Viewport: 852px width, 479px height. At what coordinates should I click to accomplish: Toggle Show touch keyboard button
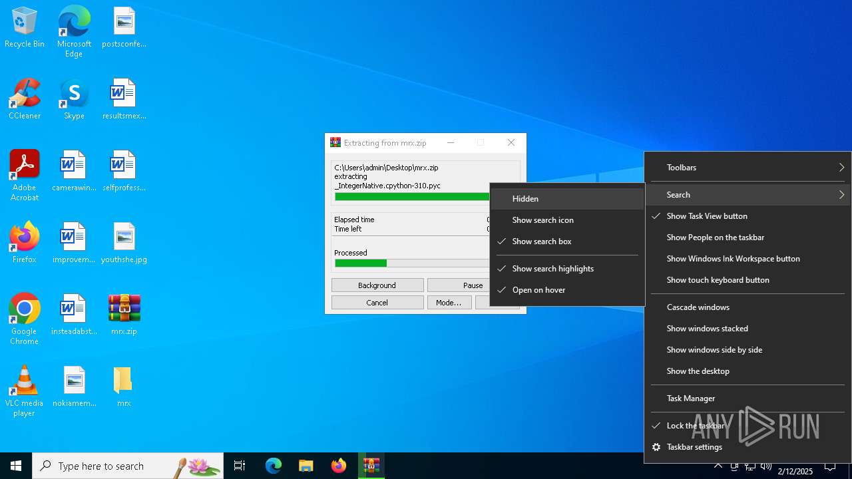click(x=747, y=280)
